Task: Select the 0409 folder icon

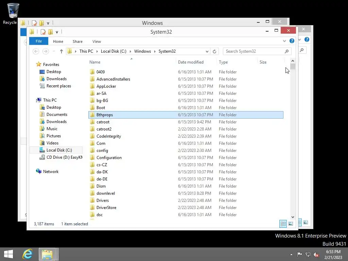Action: (x=92, y=72)
